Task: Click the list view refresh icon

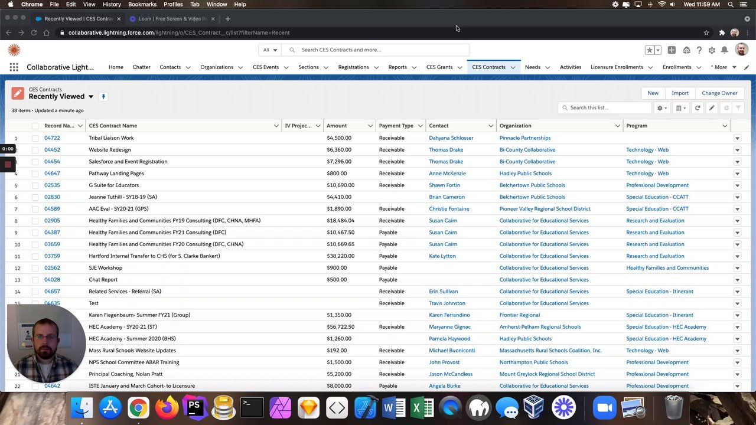Action: pyautogui.click(x=698, y=108)
